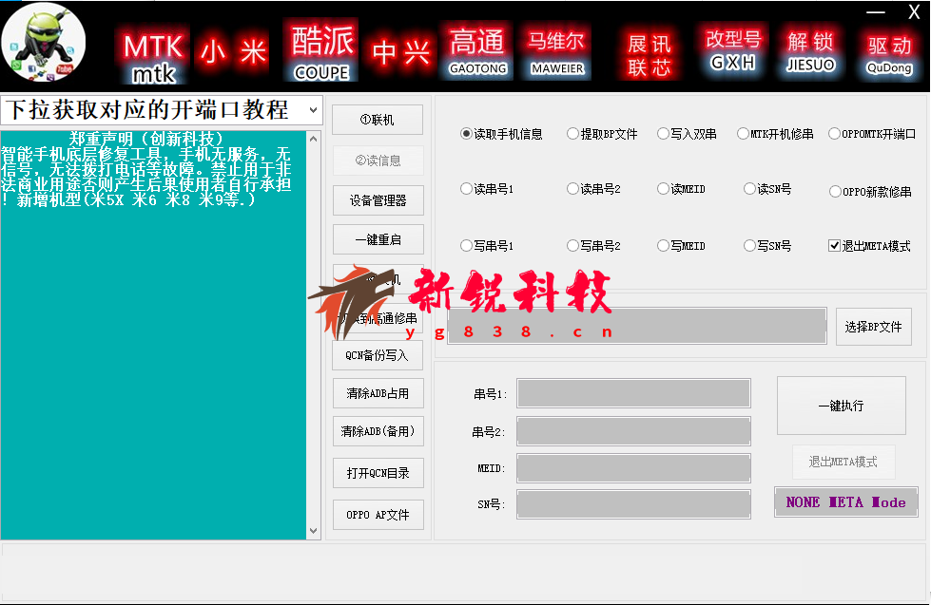This screenshot has width=931, height=605.
Task: Open the 驱动 QuDong section
Action: tap(889, 53)
